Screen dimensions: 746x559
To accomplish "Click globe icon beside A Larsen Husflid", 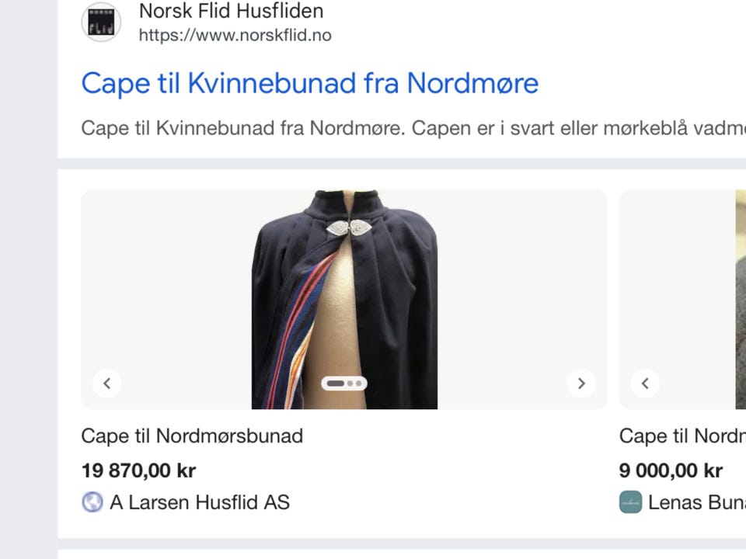I will 92,502.
